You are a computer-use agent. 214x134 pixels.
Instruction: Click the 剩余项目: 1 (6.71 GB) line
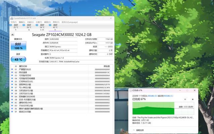point(142,123)
